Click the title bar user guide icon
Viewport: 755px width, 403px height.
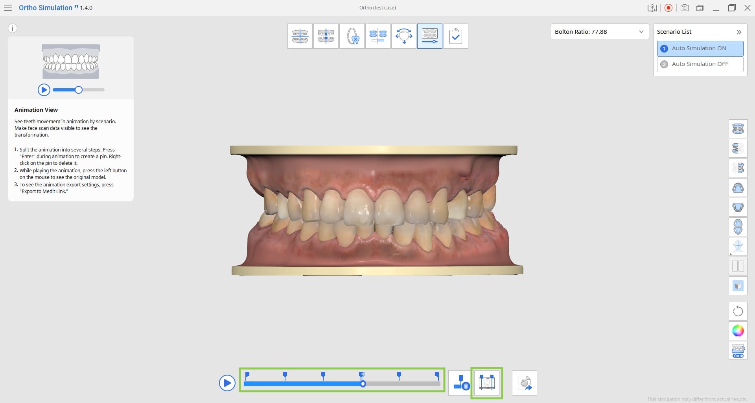coord(652,8)
